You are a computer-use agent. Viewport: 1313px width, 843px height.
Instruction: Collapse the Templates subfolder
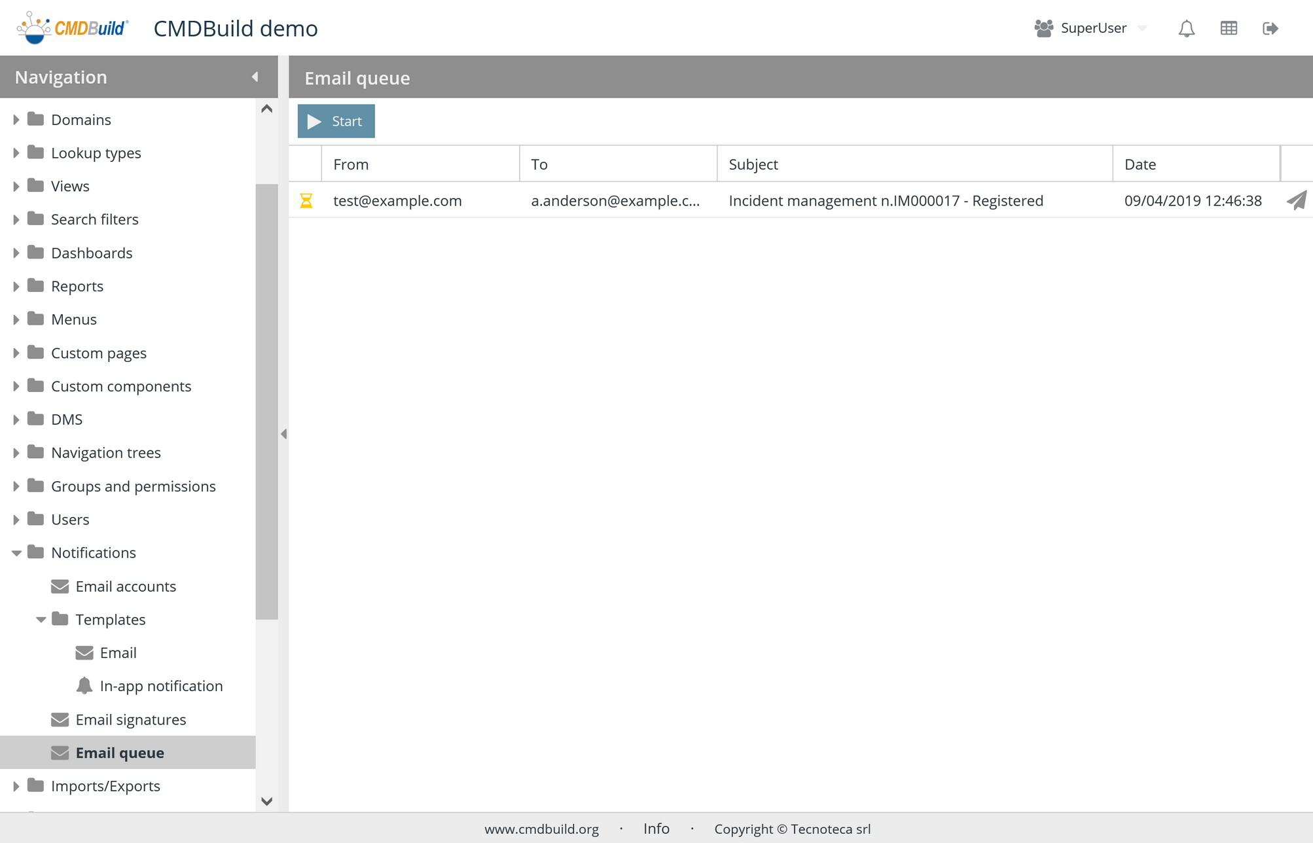(x=41, y=619)
